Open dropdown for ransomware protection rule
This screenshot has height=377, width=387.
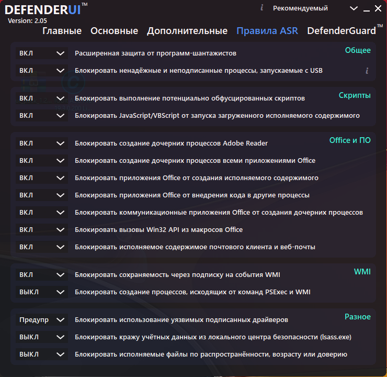pos(42,53)
